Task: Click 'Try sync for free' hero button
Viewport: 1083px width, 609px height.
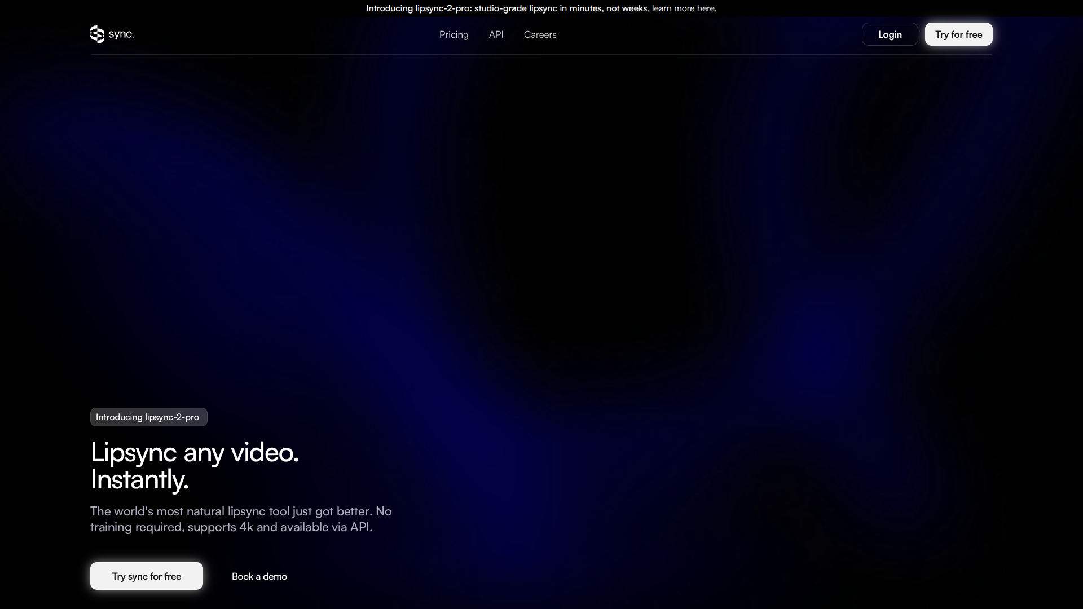Action: pyautogui.click(x=146, y=576)
